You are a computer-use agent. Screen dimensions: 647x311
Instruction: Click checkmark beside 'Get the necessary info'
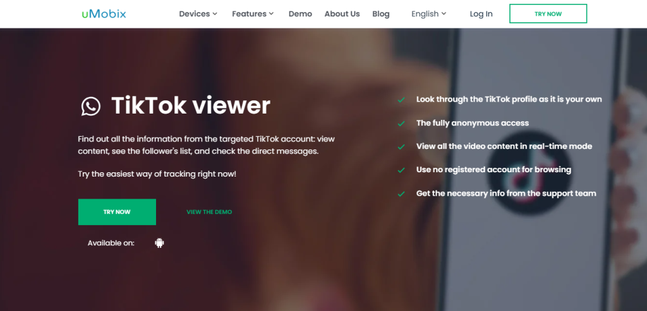pyautogui.click(x=401, y=194)
